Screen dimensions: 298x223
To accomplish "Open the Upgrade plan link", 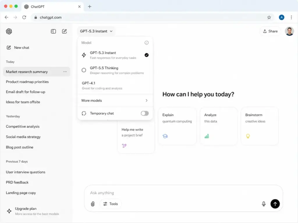I will coord(33,211).
